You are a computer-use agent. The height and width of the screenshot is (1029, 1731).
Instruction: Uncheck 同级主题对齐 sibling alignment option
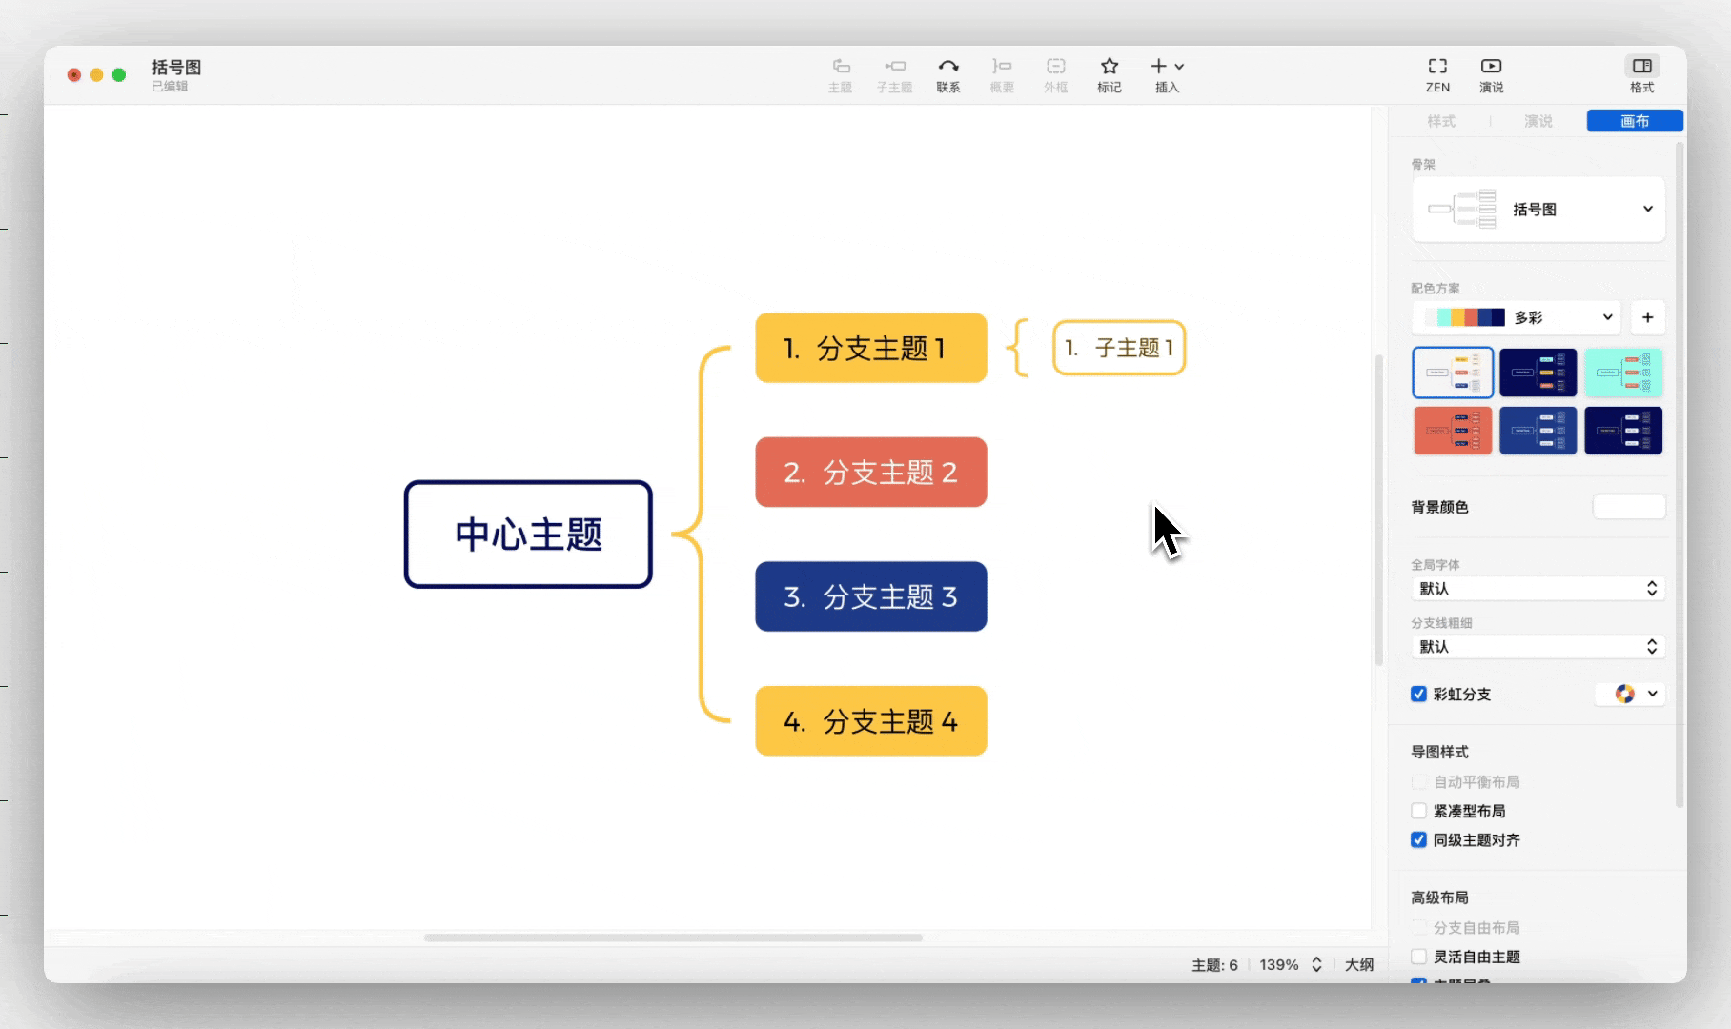(1418, 840)
